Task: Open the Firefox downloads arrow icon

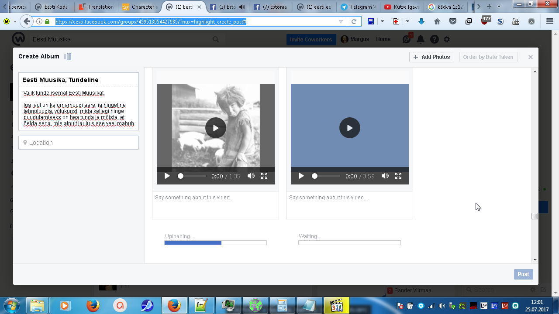Action: coord(421,22)
